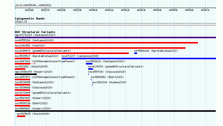223x126 pixels.
Task: Select the 22q13.31 band label
Action: click(21, 21)
